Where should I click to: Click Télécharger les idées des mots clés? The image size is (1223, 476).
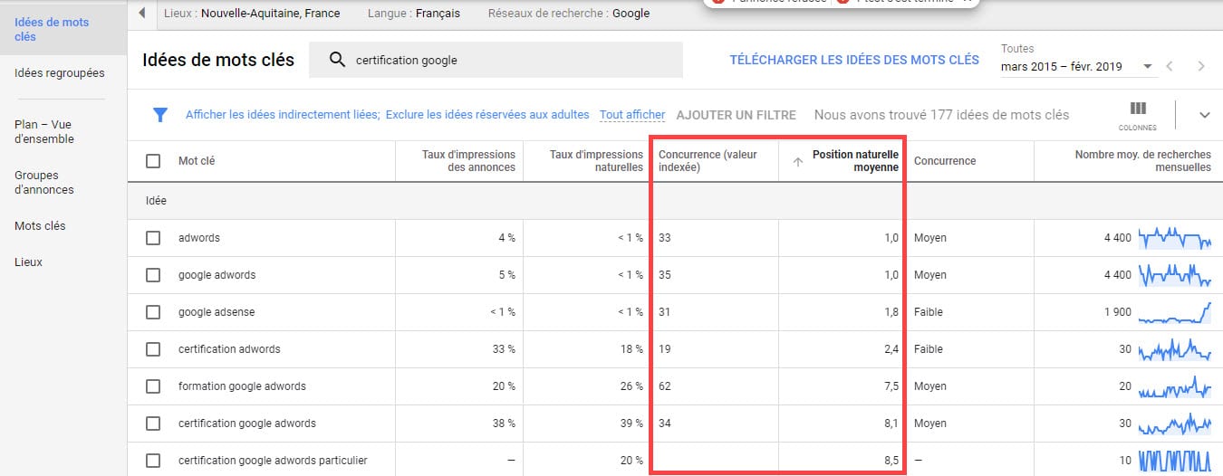(854, 60)
